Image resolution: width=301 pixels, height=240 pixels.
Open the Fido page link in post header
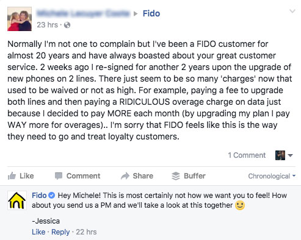(x=151, y=13)
